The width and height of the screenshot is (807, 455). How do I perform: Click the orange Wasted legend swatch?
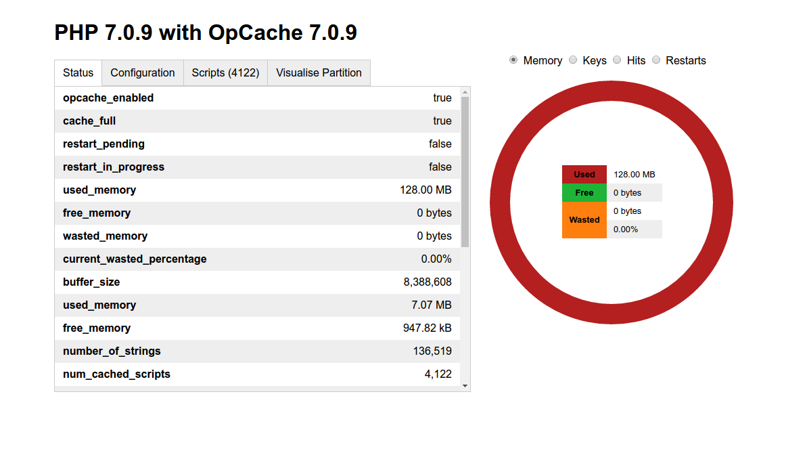click(x=584, y=220)
